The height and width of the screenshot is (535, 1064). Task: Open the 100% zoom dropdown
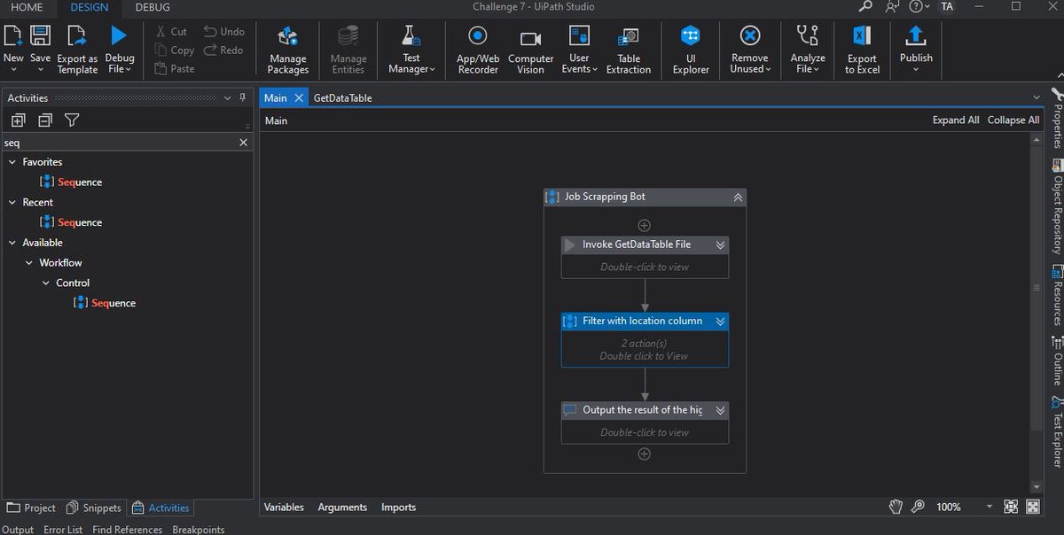click(x=989, y=508)
